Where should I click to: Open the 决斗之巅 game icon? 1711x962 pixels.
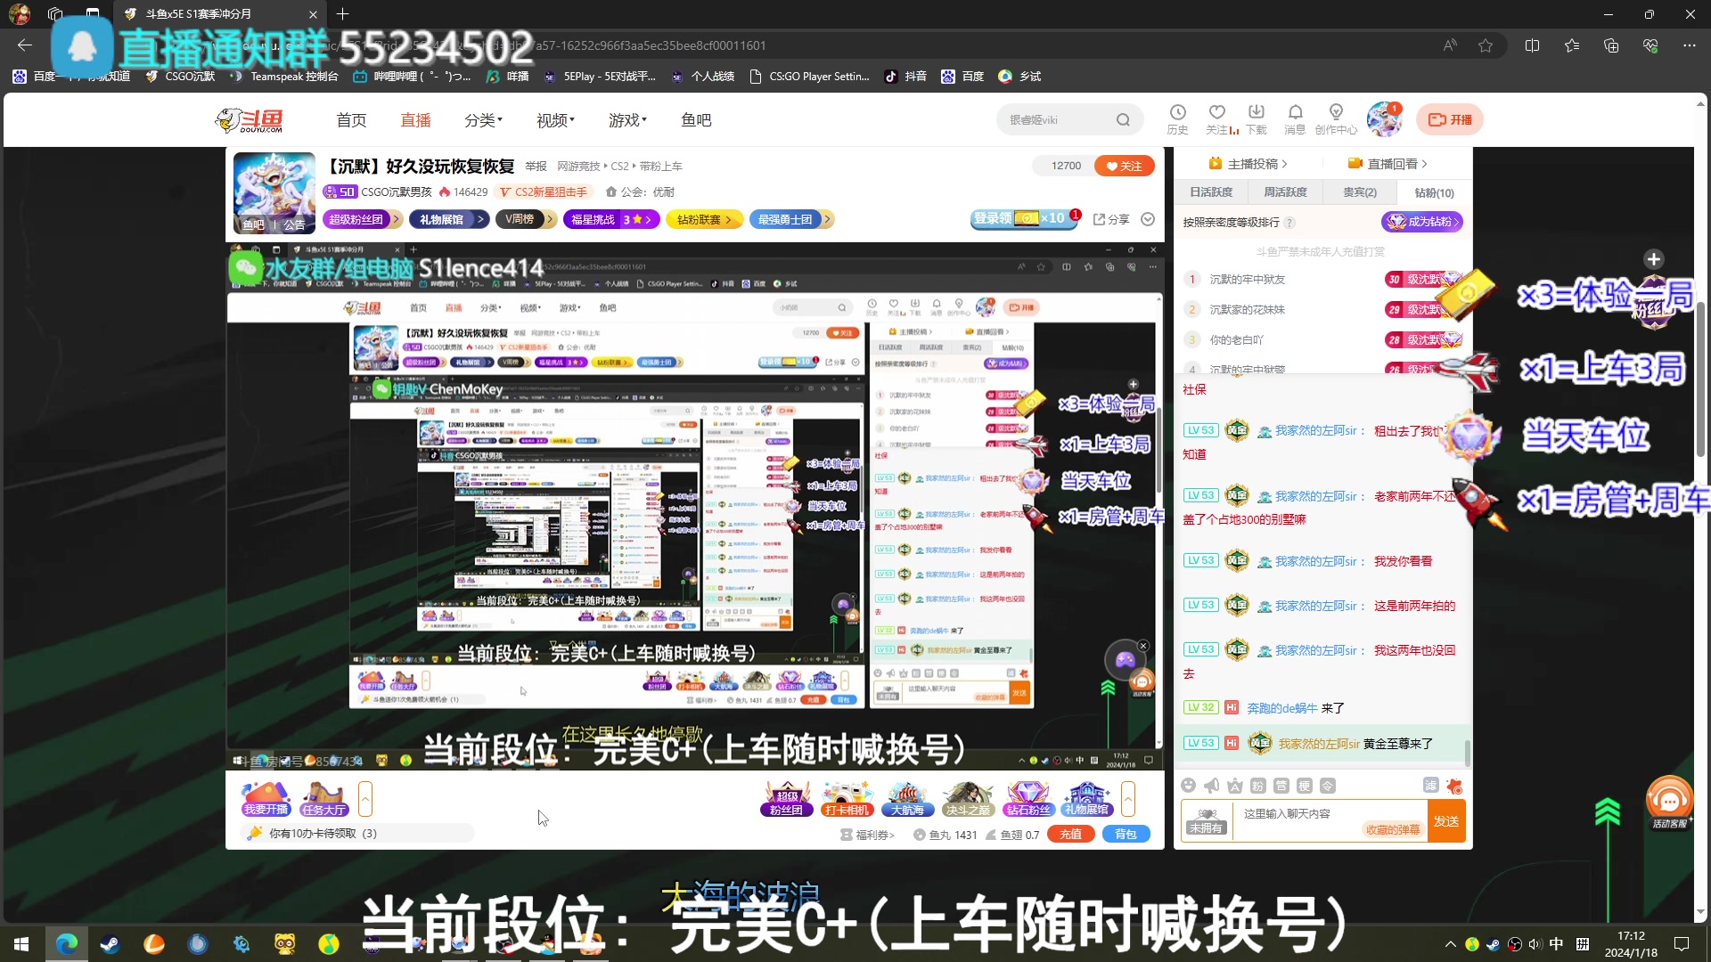[x=968, y=799]
